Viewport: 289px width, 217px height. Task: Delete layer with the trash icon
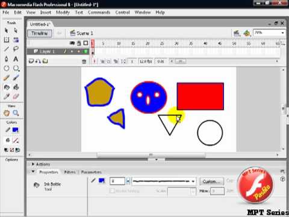point(84,61)
